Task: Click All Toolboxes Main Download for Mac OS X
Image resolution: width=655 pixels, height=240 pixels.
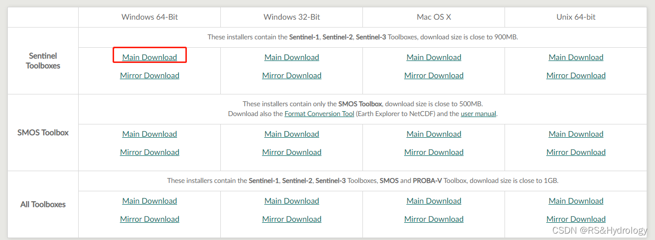Action: coord(434,201)
